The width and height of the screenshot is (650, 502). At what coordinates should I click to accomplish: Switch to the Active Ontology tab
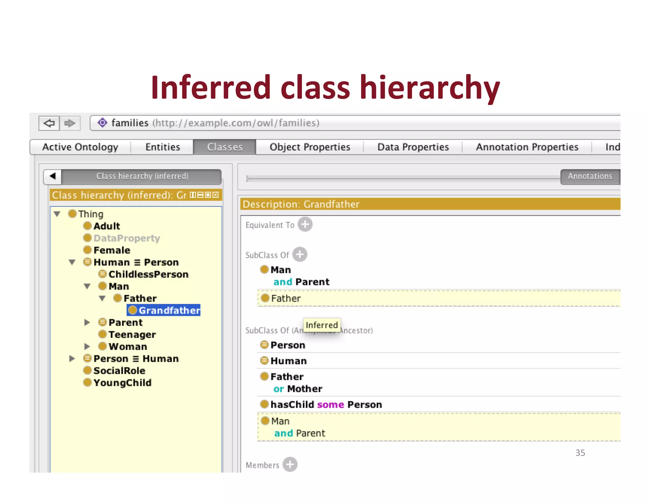coord(80,147)
